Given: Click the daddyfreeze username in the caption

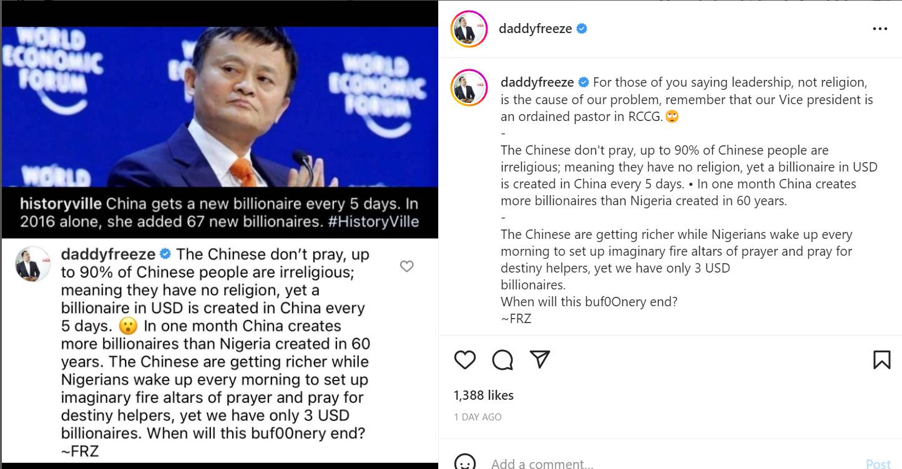Looking at the screenshot, I should coord(537,82).
